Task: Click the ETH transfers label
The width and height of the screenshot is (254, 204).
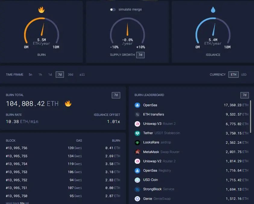Action: (x=154, y=115)
